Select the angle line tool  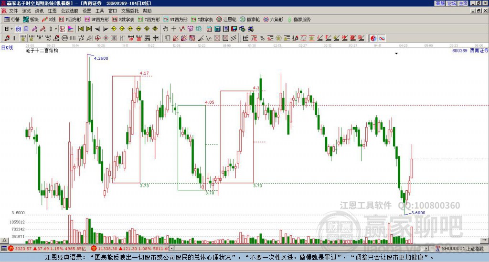(x=201, y=38)
